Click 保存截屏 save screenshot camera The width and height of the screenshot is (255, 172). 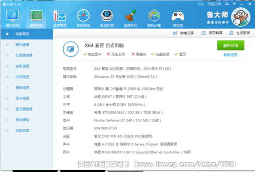click(x=212, y=33)
